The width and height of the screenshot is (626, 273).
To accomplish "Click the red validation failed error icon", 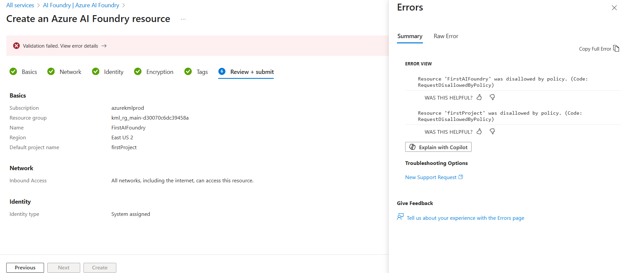I will coord(16,46).
